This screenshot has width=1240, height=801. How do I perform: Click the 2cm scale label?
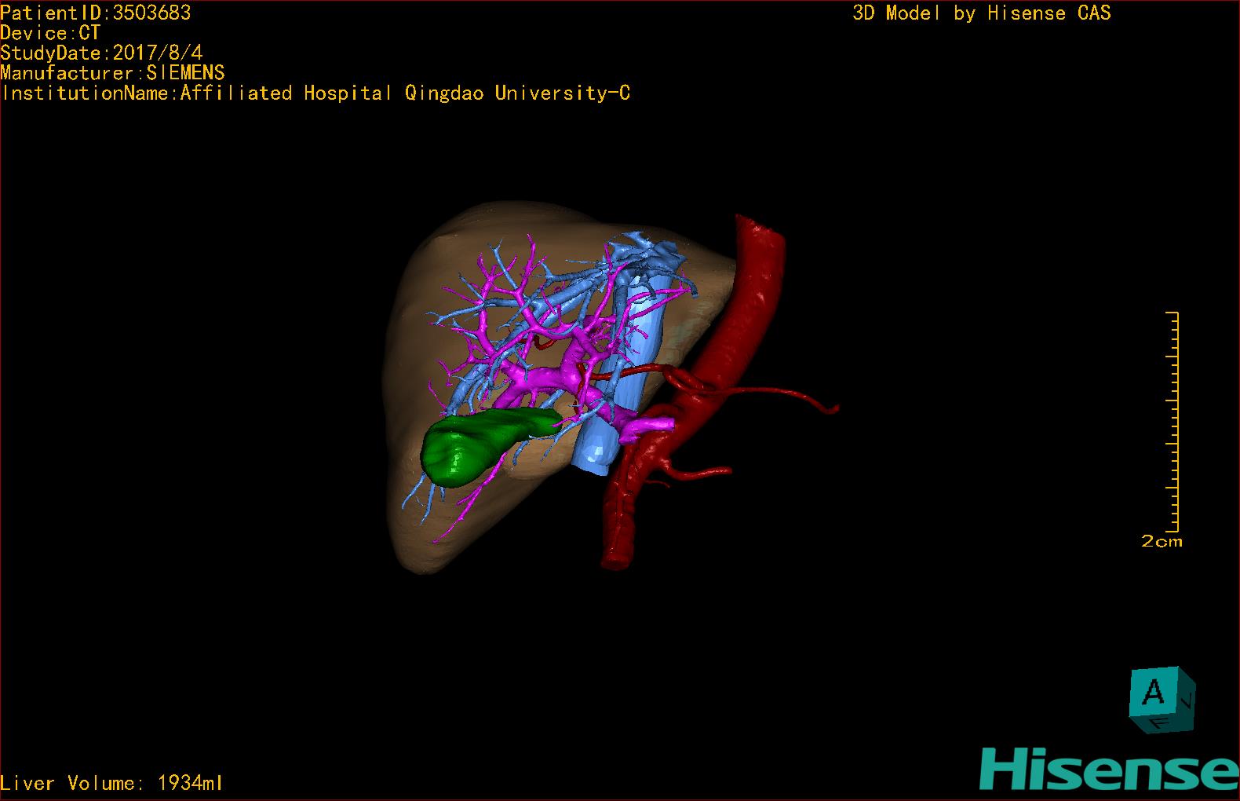[1162, 541]
